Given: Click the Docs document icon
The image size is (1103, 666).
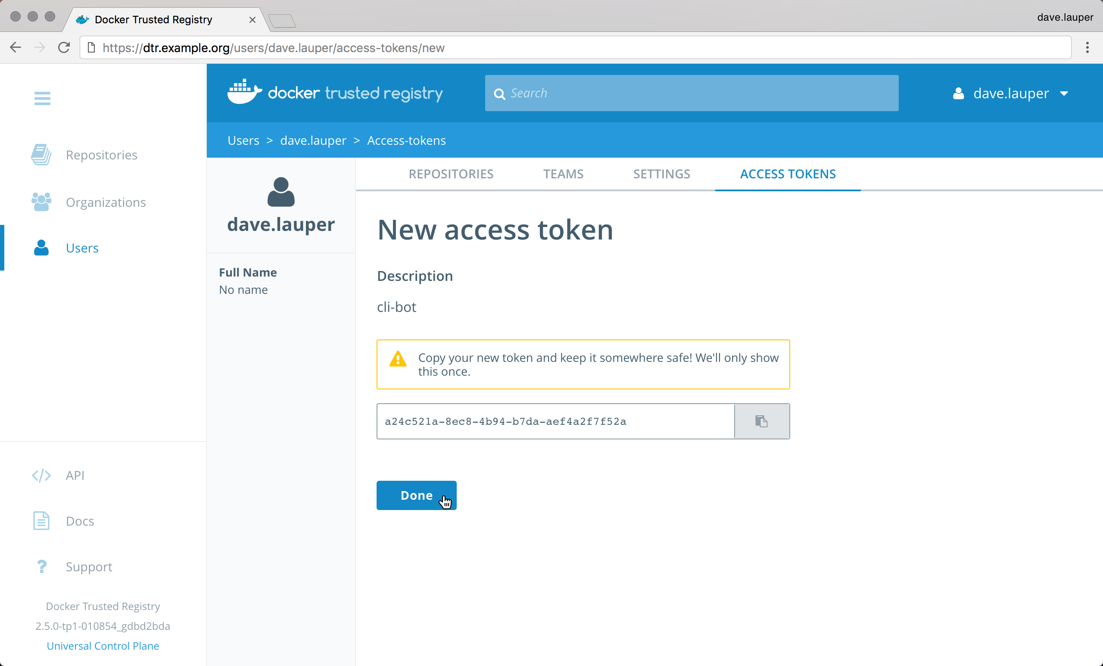Looking at the screenshot, I should (x=41, y=520).
